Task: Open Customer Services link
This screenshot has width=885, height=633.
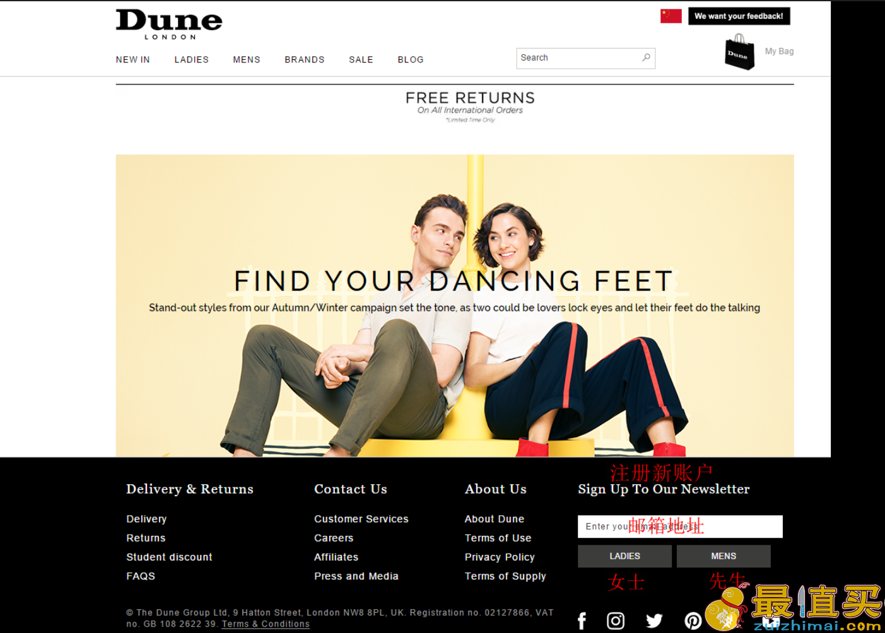Action: 361,519
